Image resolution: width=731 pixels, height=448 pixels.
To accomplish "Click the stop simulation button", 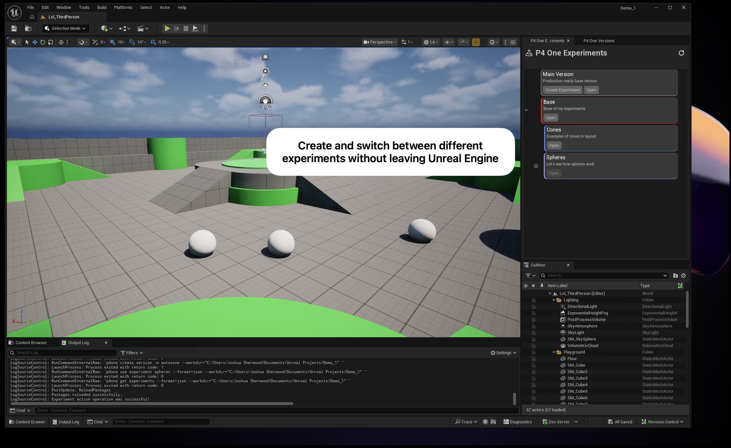I will [x=186, y=28].
